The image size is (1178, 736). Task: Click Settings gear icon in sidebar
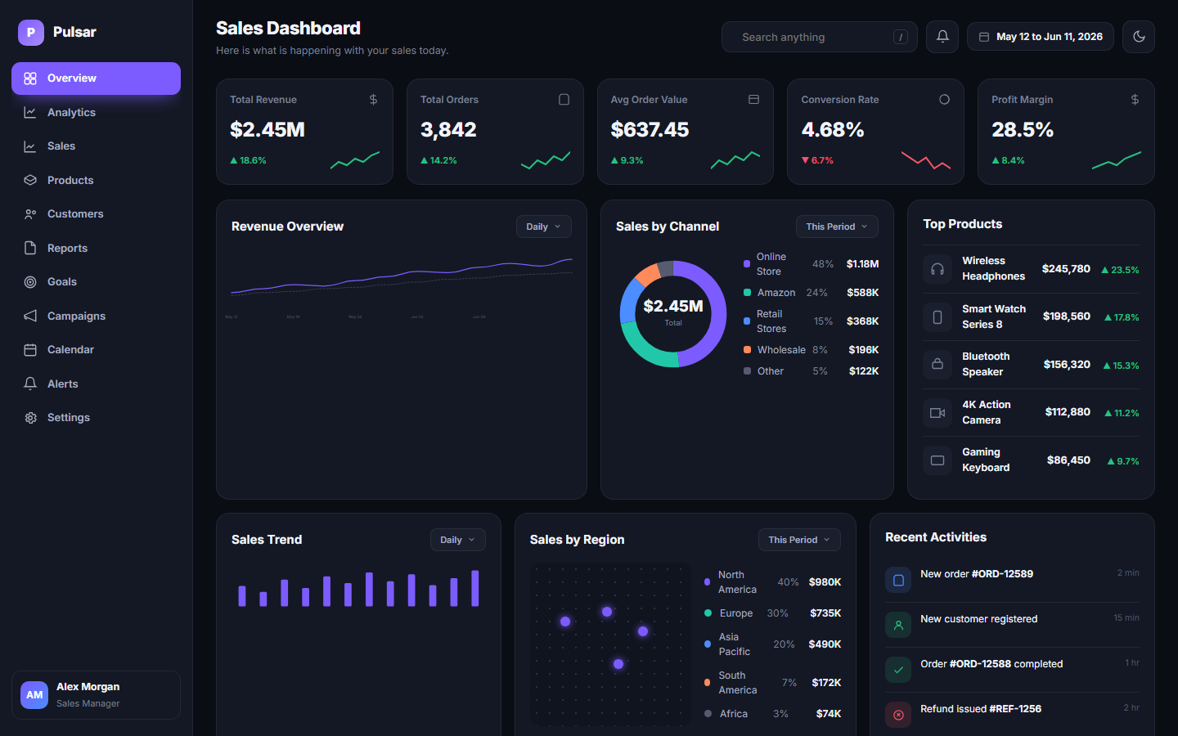click(x=30, y=418)
